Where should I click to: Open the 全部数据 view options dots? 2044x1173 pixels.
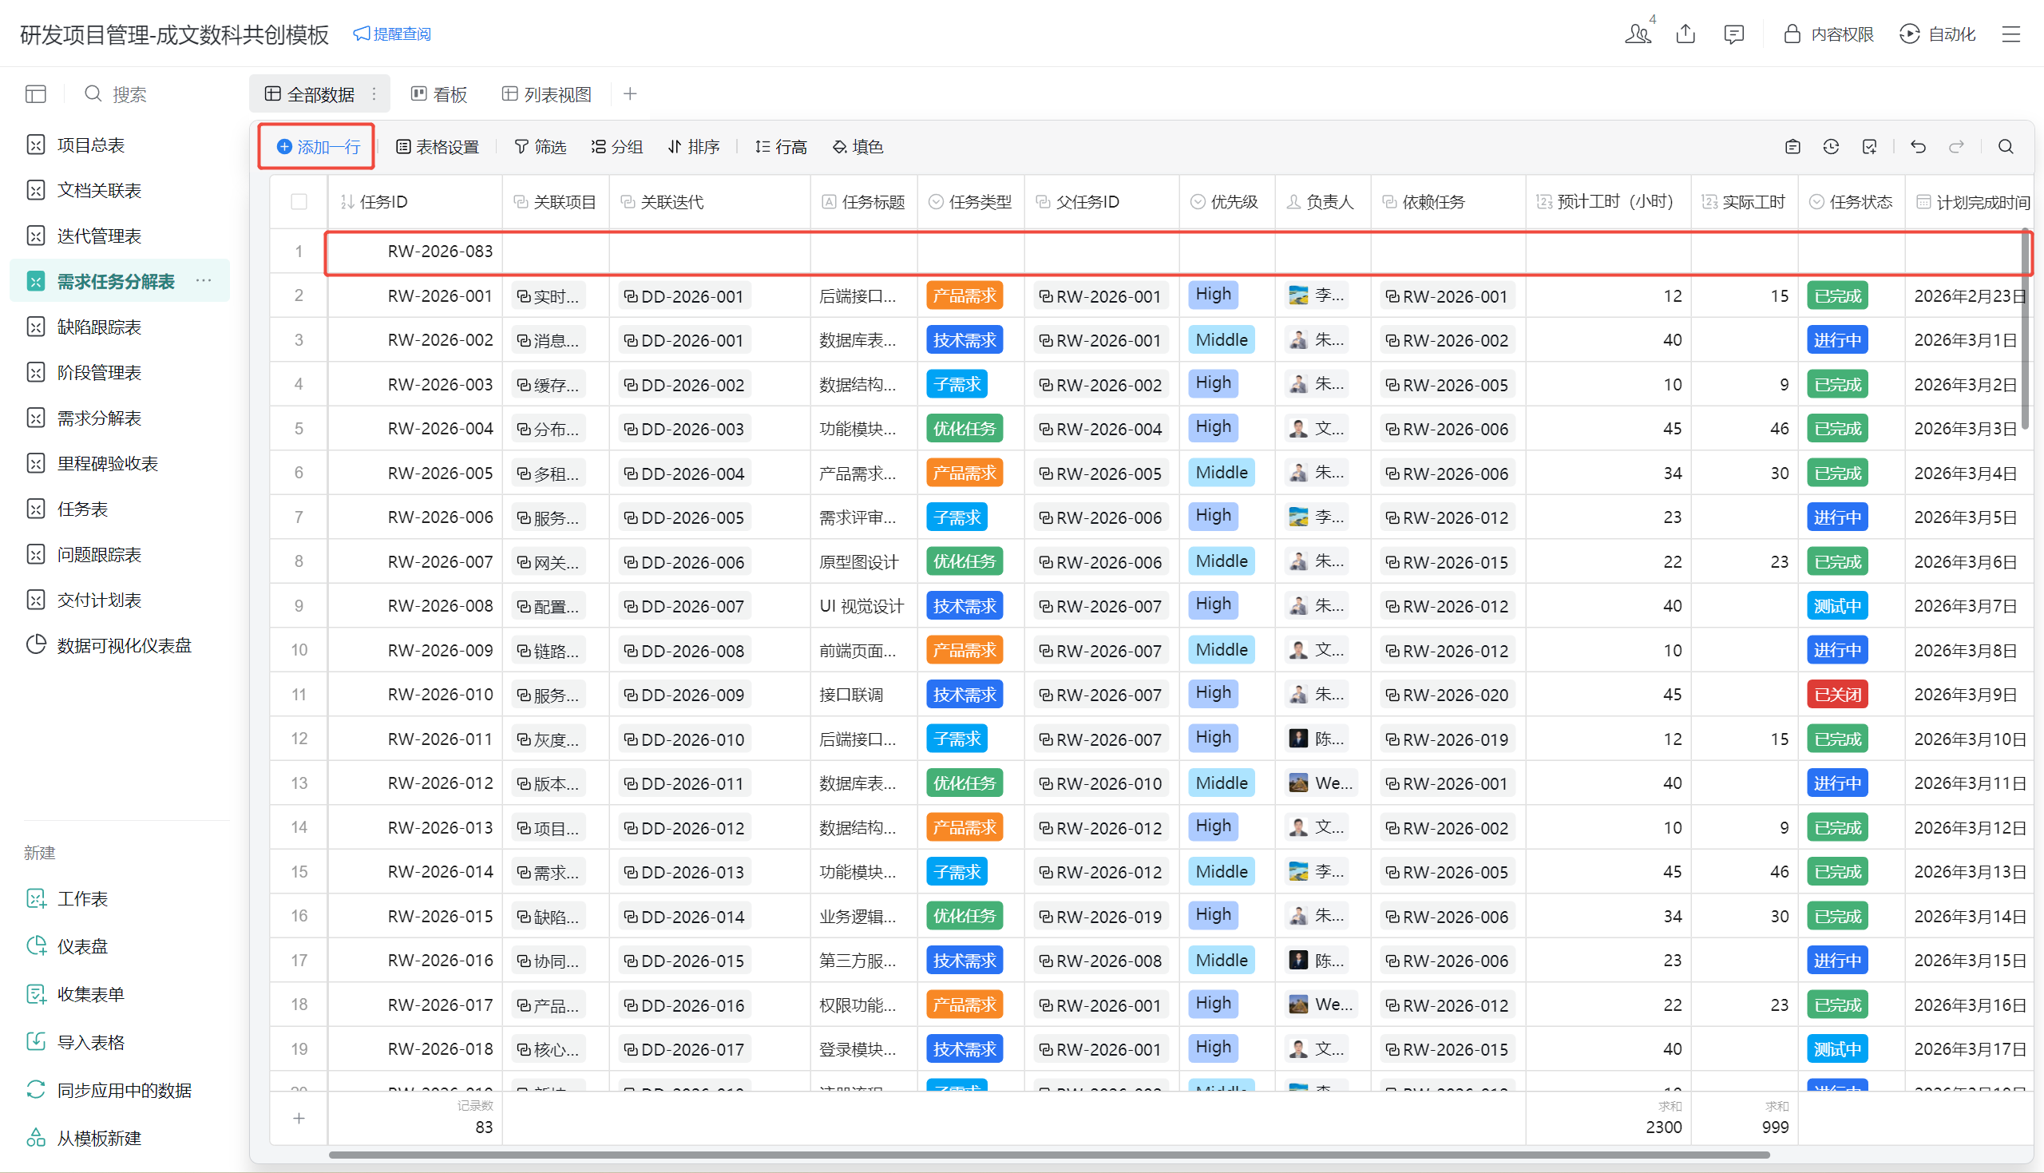[374, 94]
